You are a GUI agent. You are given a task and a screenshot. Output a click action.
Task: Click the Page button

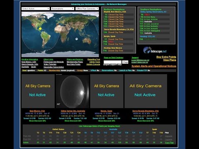click(x=125, y=62)
